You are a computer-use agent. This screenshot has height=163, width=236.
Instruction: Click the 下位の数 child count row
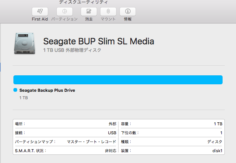coord(172,133)
